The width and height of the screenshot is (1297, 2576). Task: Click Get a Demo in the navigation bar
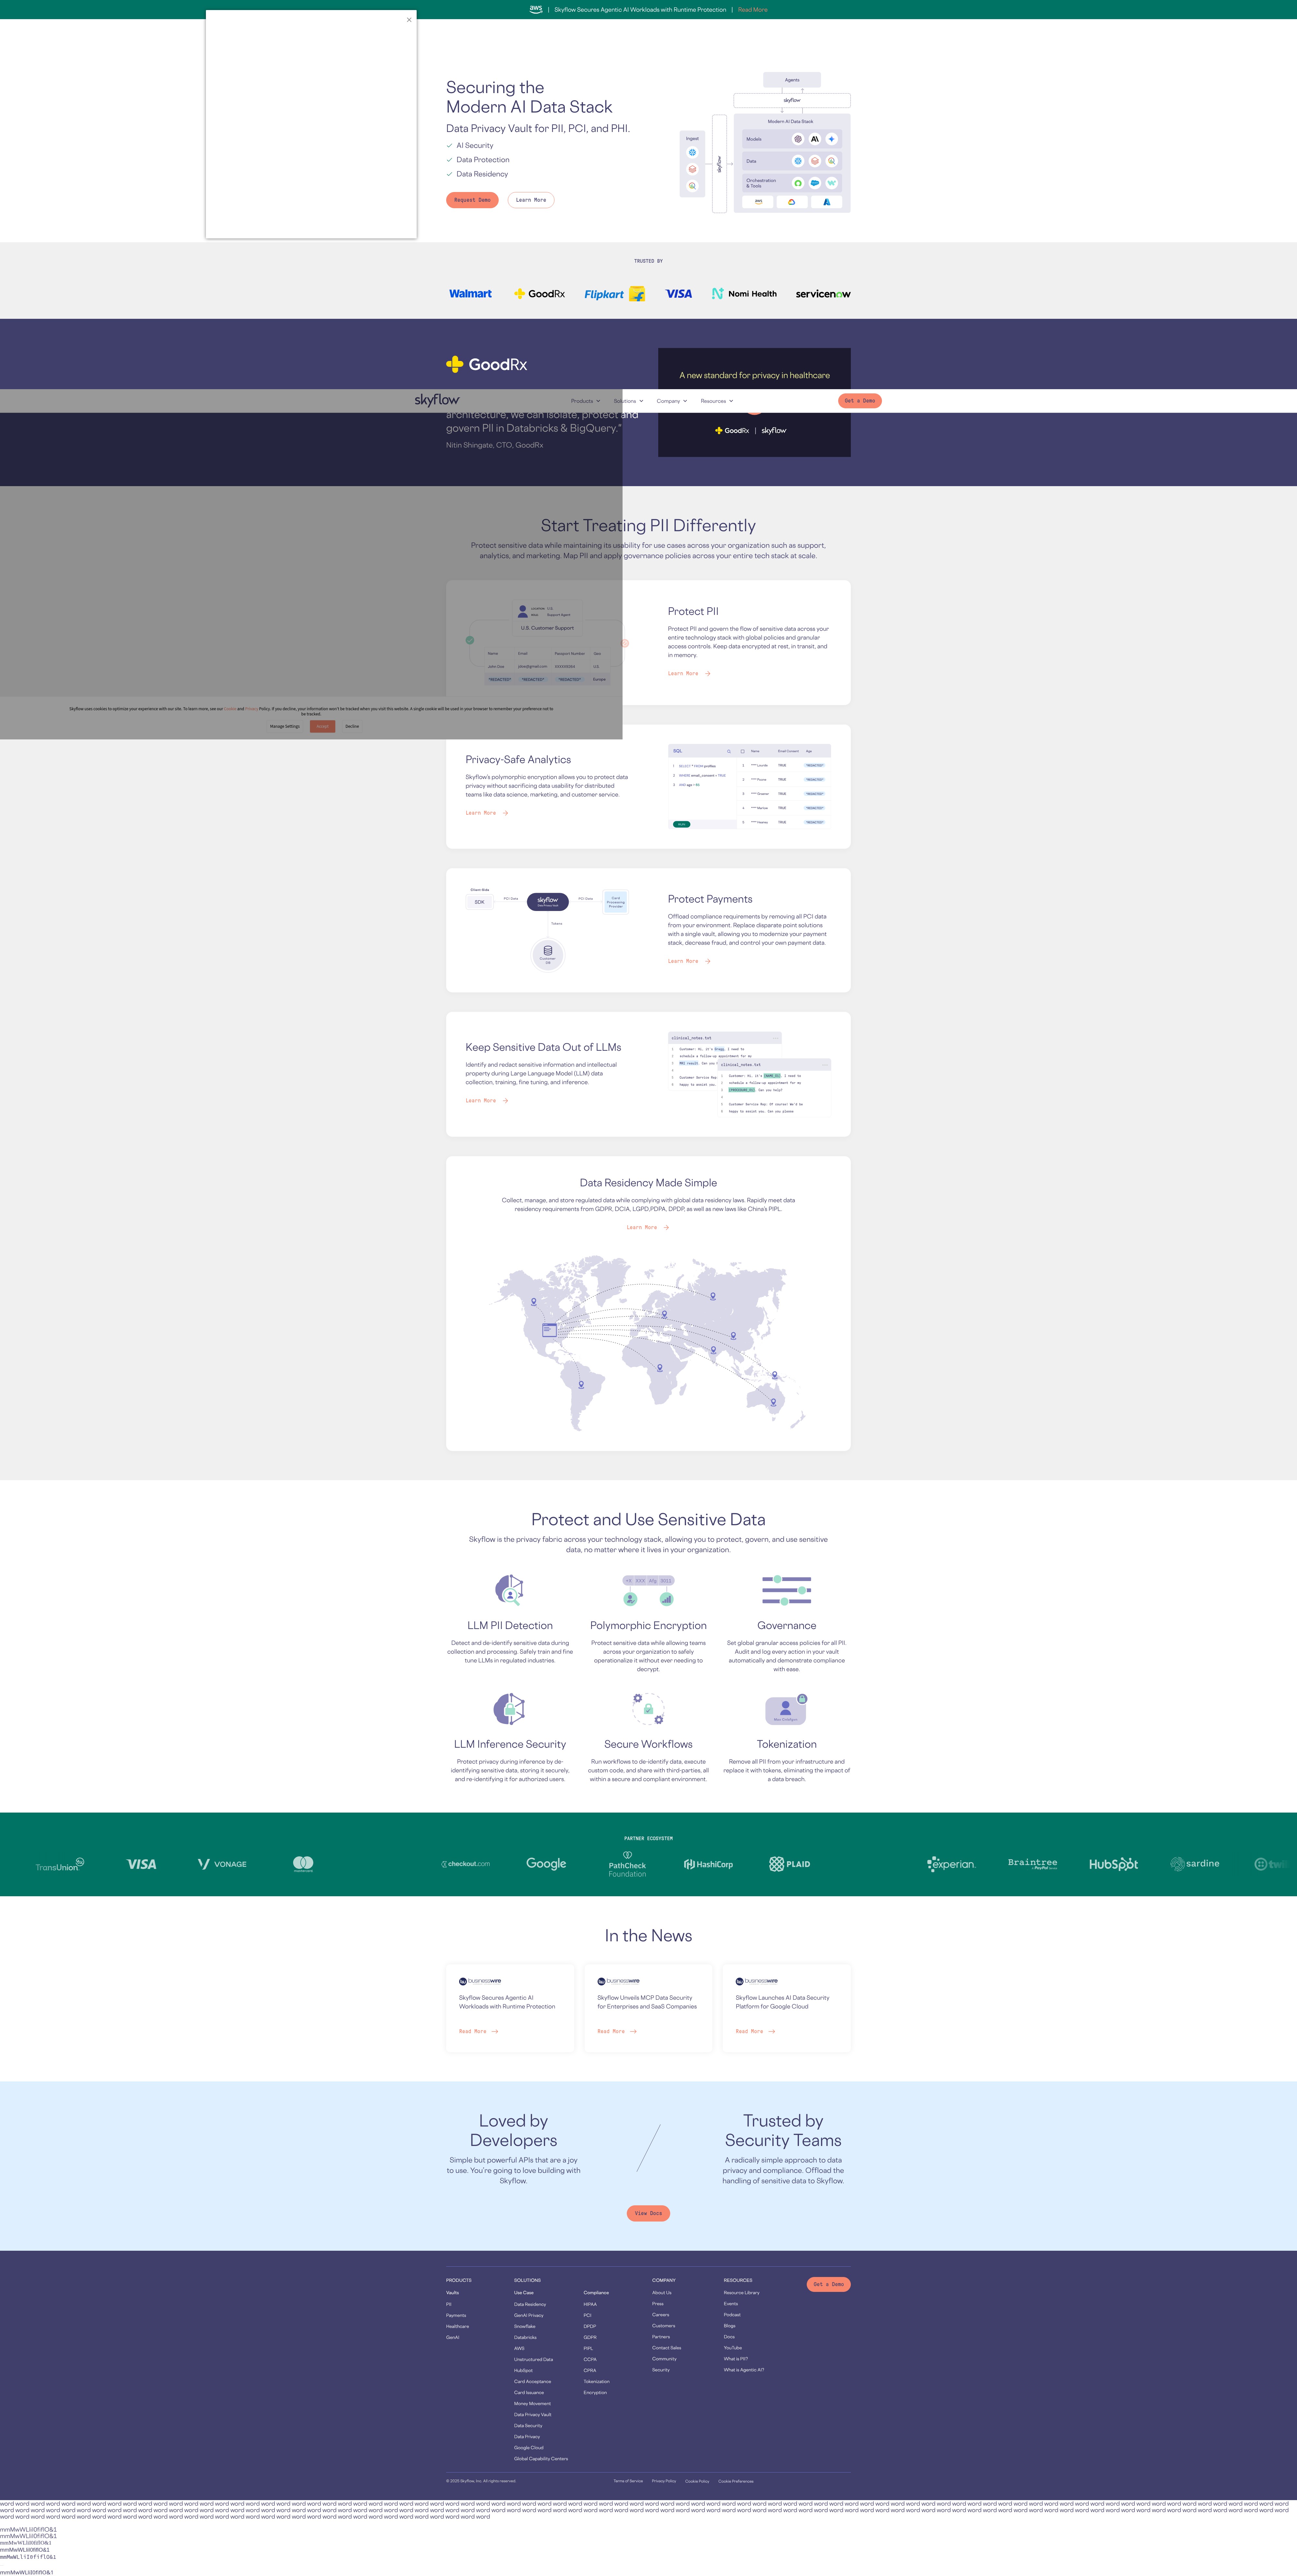point(860,401)
